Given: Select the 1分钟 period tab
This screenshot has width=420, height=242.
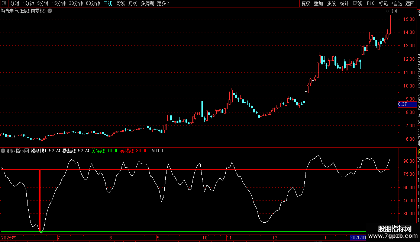Looking at the screenshot, I should point(28,3).
